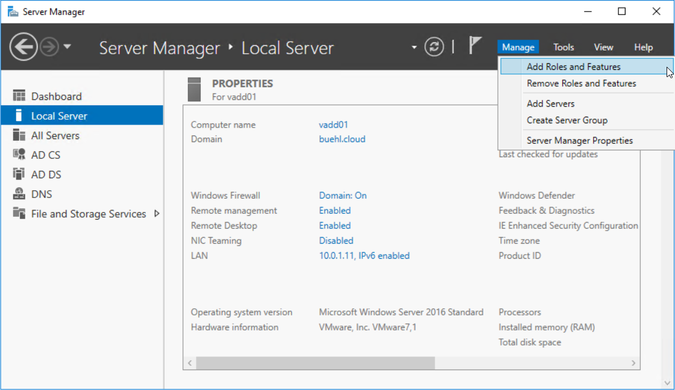Click the Processors label
Screen dimensions: 675x390
tap(520, 312)
